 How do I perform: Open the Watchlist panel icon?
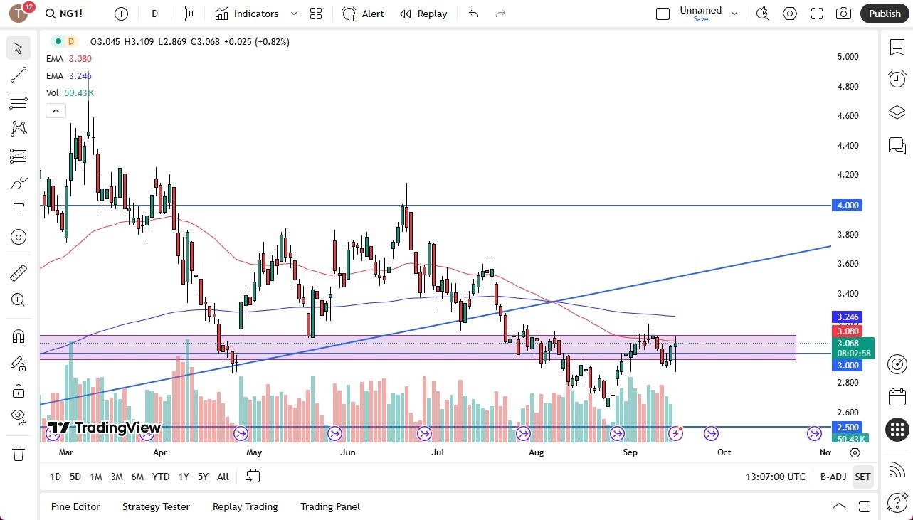pyautogui.click(x=896, y=47)
